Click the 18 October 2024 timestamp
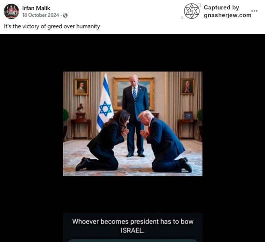This screenshot has height=242, width=265. [41, 15]
